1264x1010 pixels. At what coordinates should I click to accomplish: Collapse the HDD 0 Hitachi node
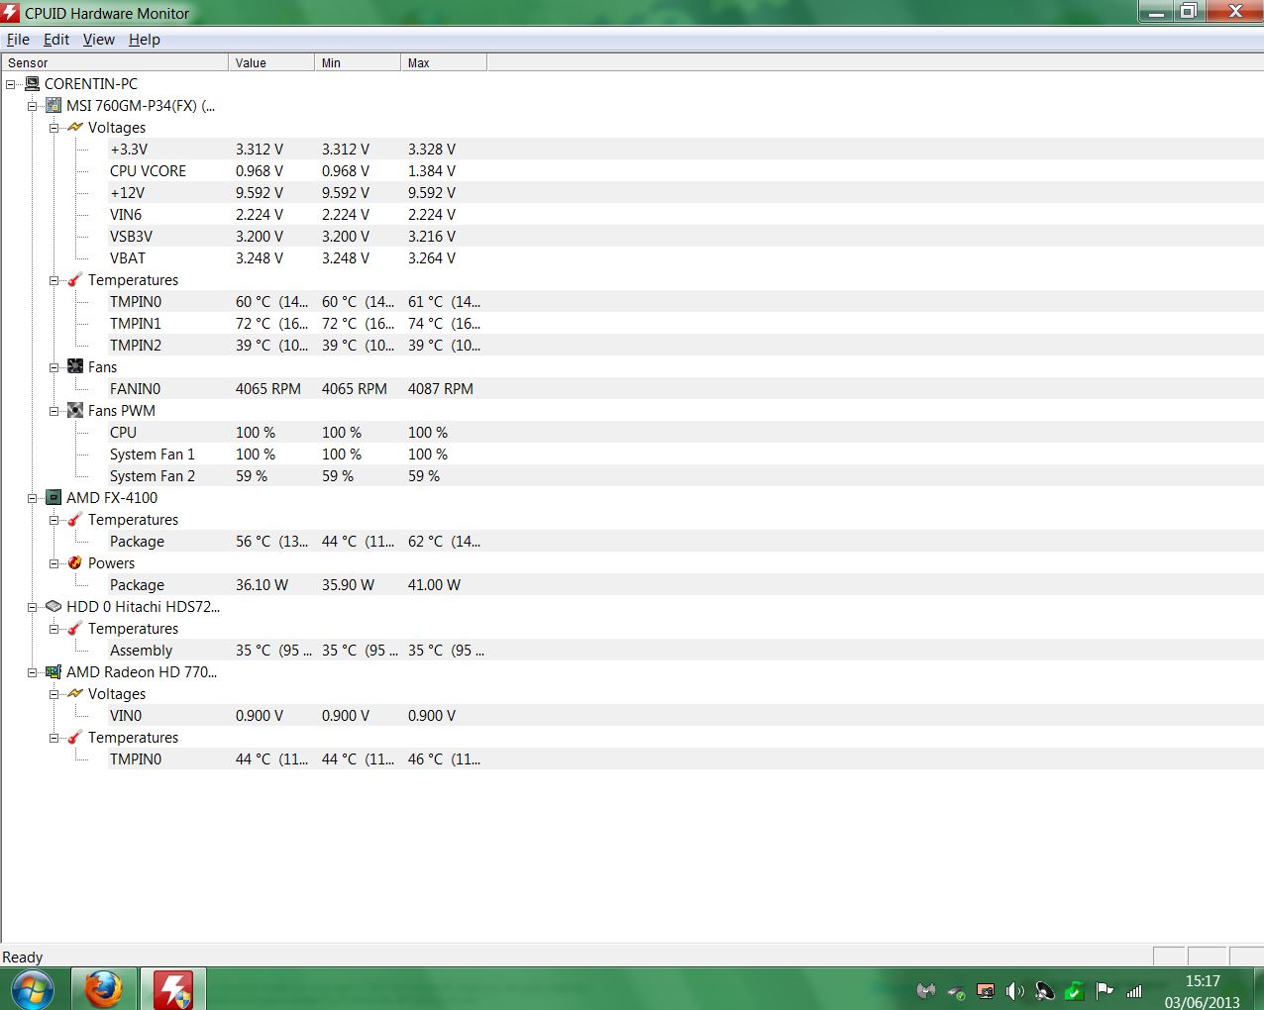(33, 607)
